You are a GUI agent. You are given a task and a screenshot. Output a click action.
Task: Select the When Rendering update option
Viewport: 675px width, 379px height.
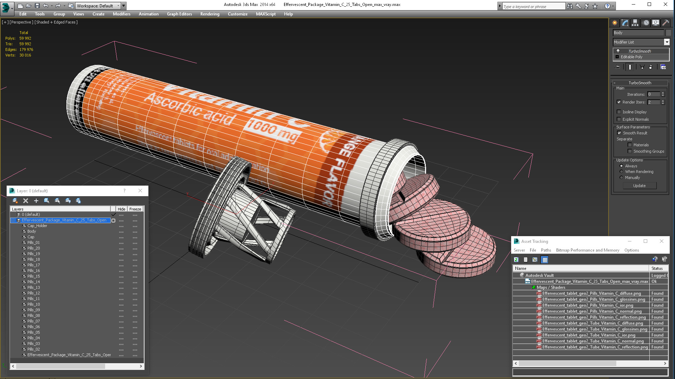[x=621, y=172]
